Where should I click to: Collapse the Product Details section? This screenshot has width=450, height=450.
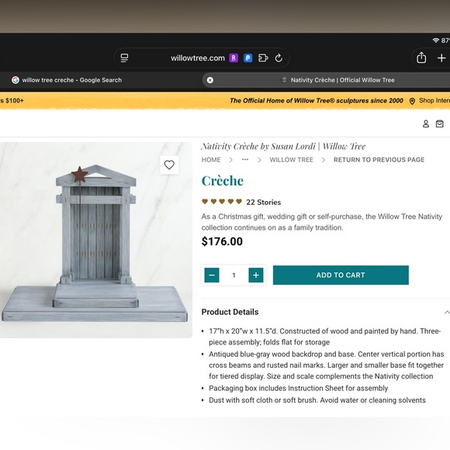click(447, 312)
